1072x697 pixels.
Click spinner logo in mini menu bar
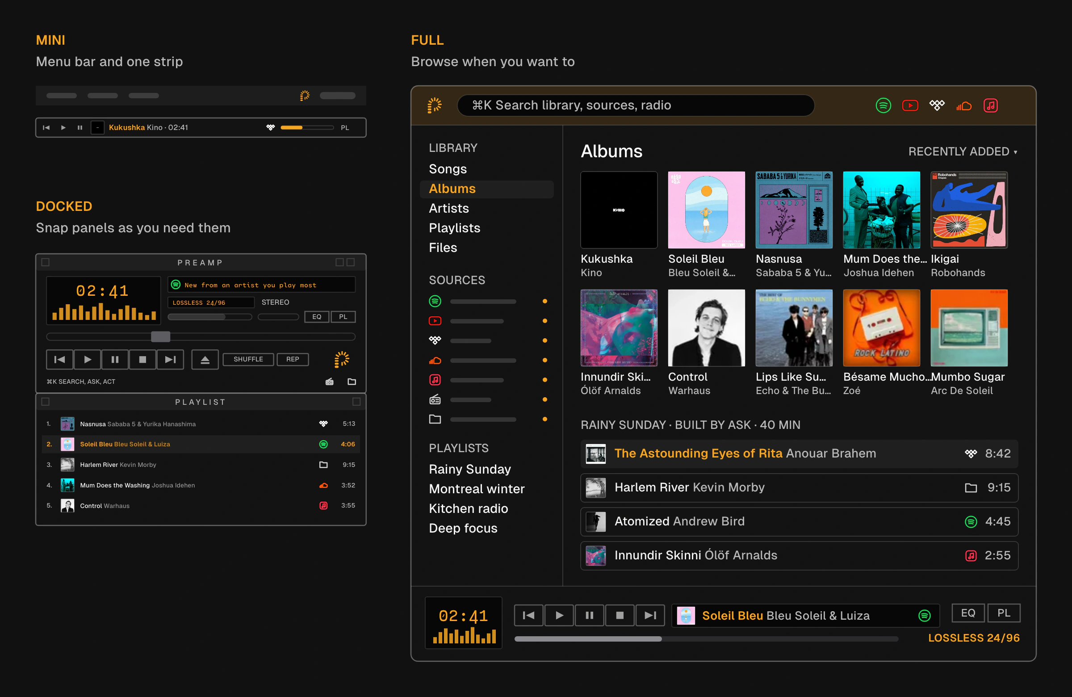click(x=305, y=96)
